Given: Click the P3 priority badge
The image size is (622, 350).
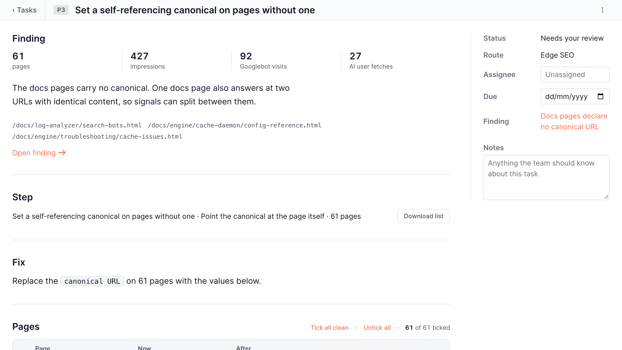Looking at the screenshot, I should pyautogui.click(x=61, y=10).
